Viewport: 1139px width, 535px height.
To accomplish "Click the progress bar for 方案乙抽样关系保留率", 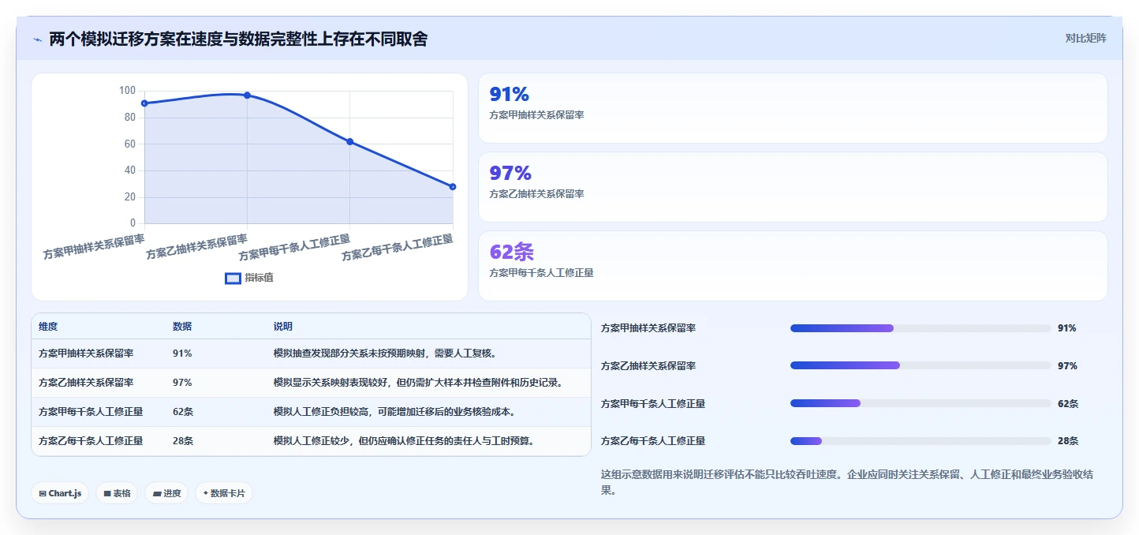I will (x=921, y=365).
